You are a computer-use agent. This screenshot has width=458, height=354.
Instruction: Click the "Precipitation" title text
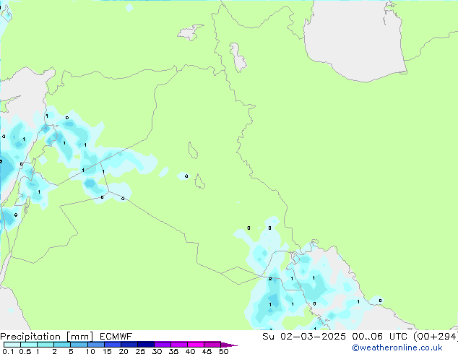point(30,337)
